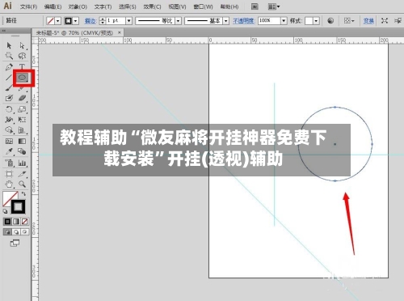Screen dimensions: 404x301
Task: Click the Stroke swatch in tools panel
Action: coord(18,207)
